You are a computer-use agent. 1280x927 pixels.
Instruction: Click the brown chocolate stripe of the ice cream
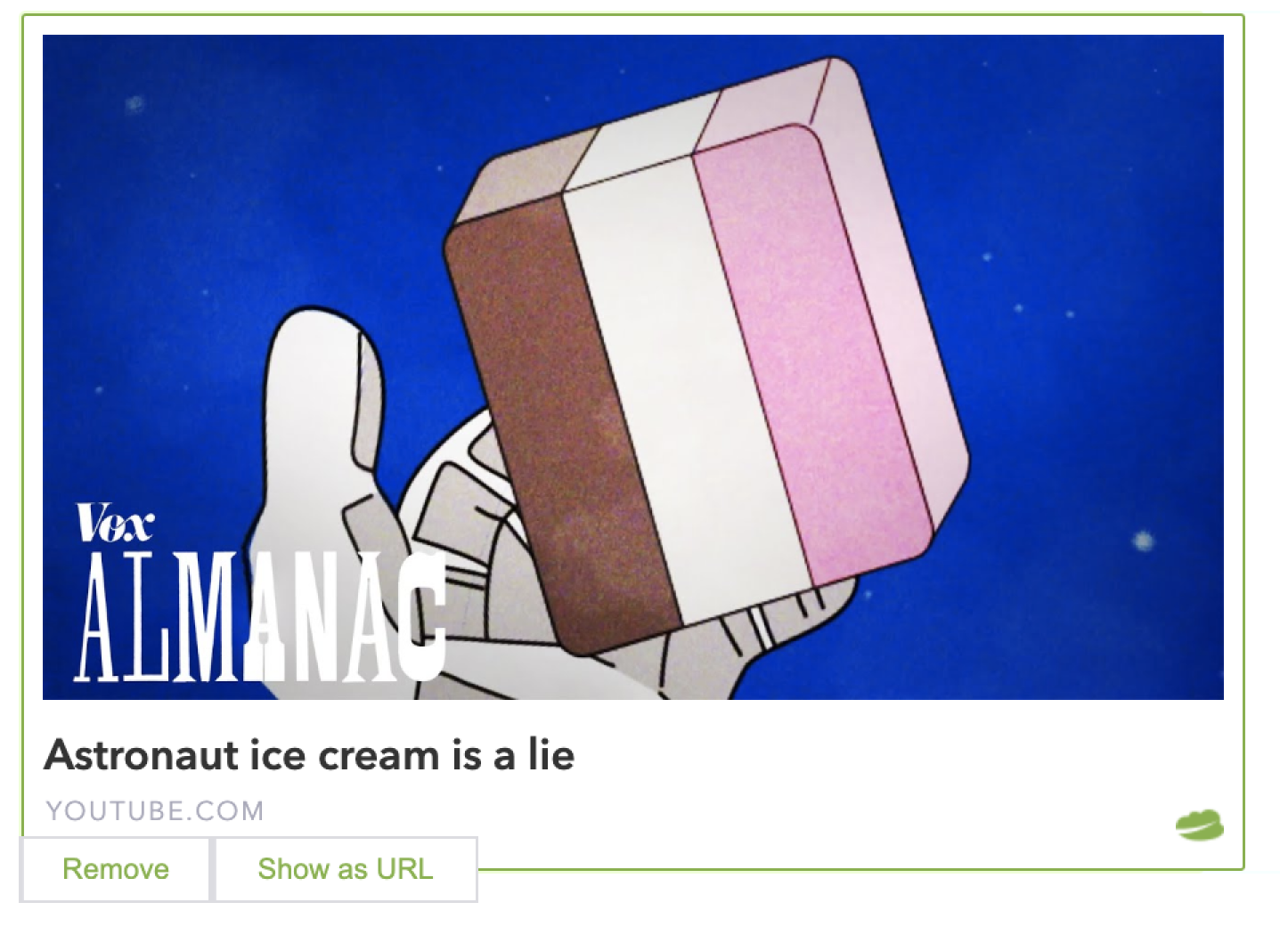[561, 419]
